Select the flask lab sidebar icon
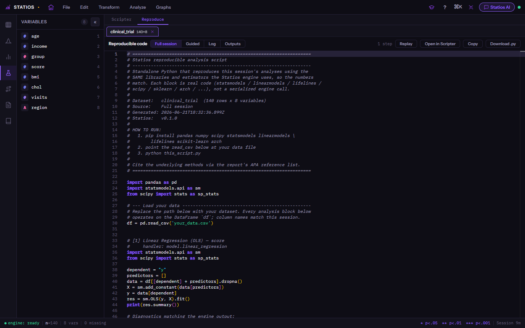 click(x=8, y=73)
